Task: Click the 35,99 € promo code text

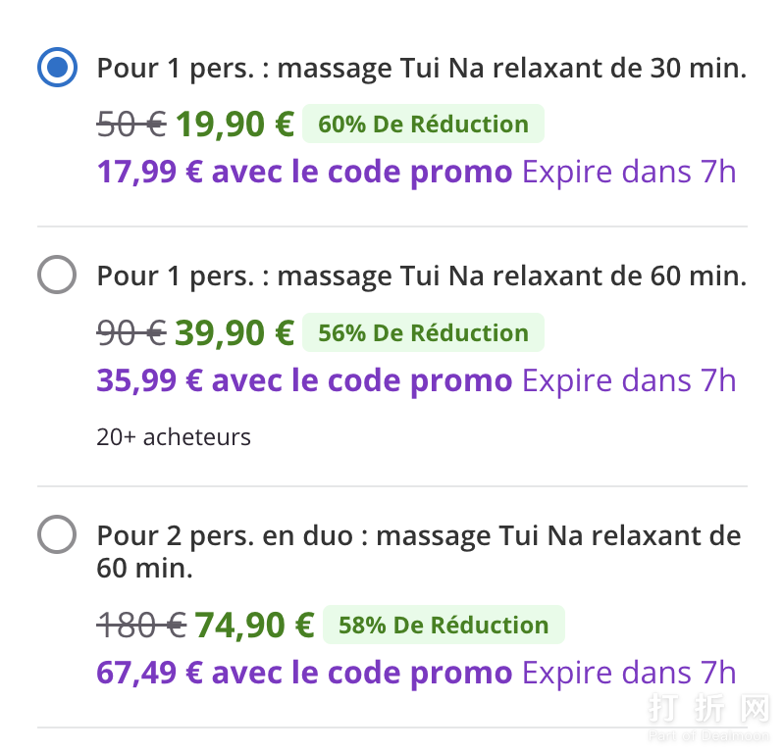Action: point(304,380)
